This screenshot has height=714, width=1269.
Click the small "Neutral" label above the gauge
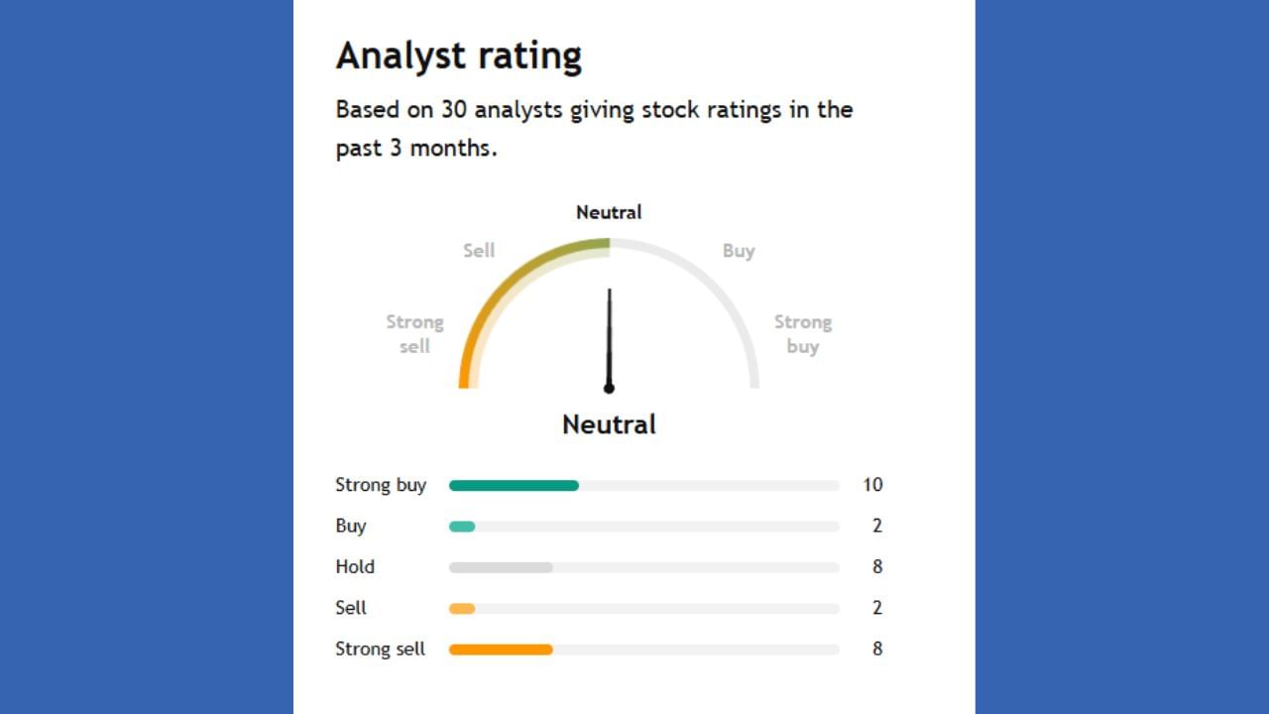609,212
